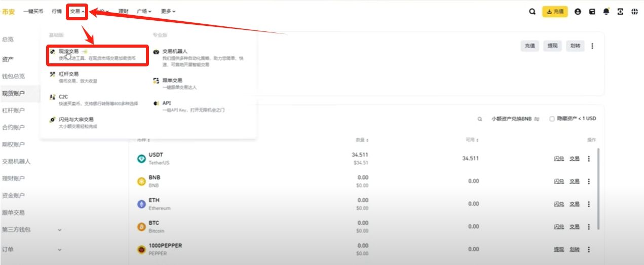Screen dimensions: 644x265
Task: Open 资金账户 in the left sidebar
Action: click(13, 196)
